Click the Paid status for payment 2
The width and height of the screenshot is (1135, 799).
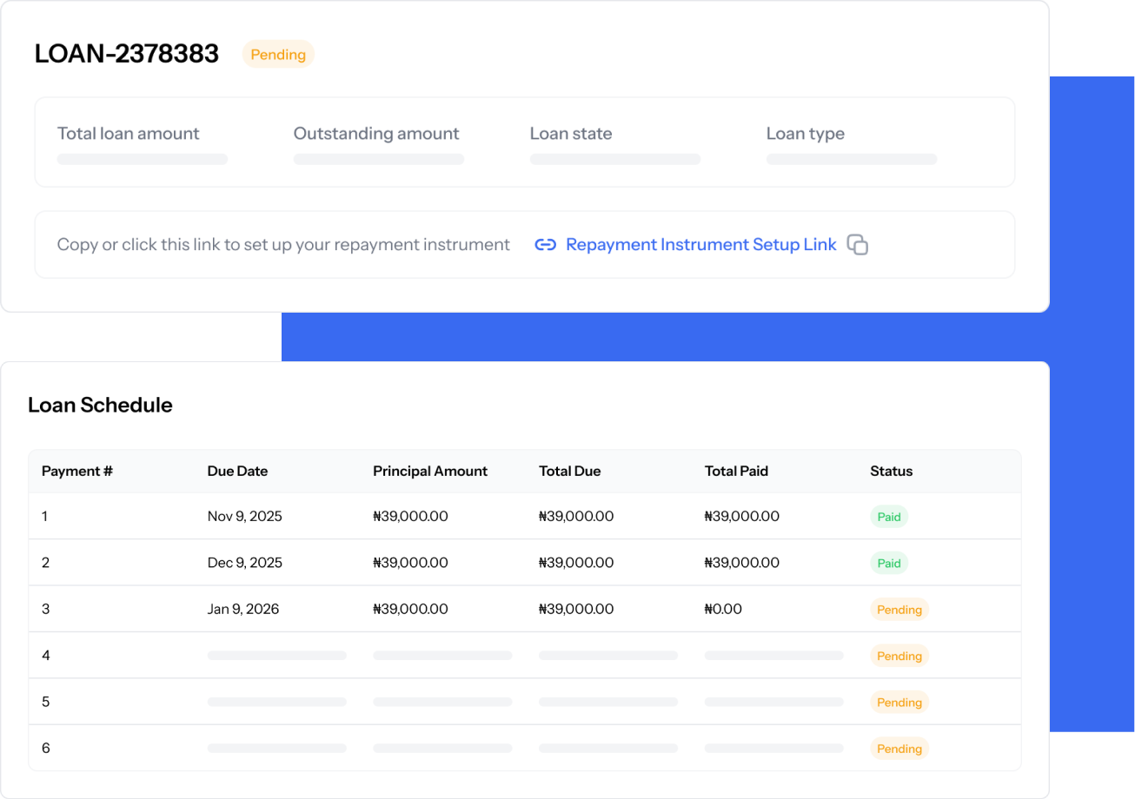coord(888,563)
